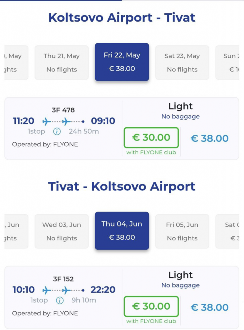This screenshot has height=330, width=244.
Task: Pick the partially visible Saturday June date tab
Action: [x=228, y=231]
